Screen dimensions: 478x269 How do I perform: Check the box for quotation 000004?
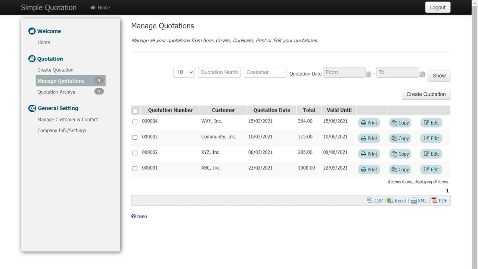coord(135,122)
